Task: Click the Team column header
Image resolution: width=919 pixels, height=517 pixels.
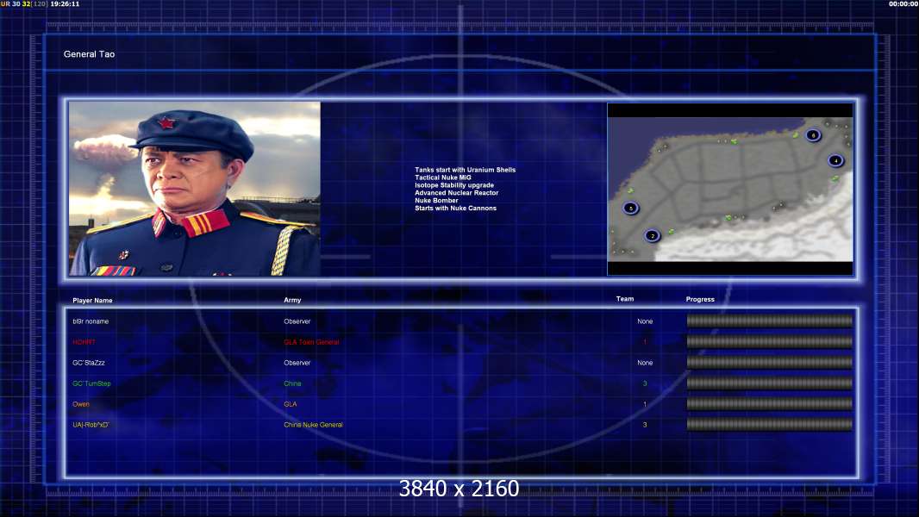Action: tap(625, 299)
